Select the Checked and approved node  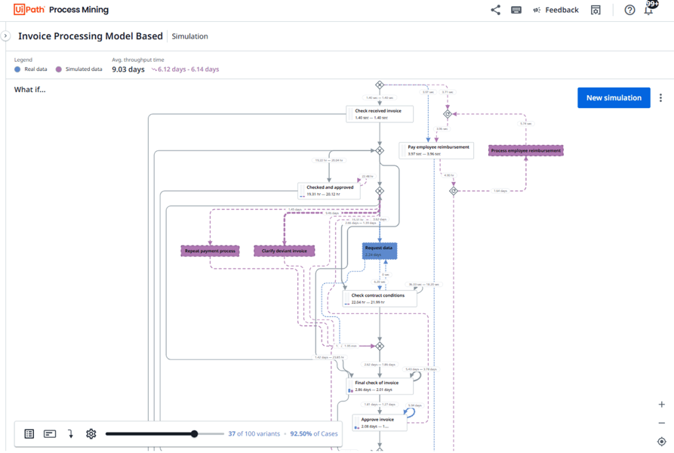[x=329, y=191]
